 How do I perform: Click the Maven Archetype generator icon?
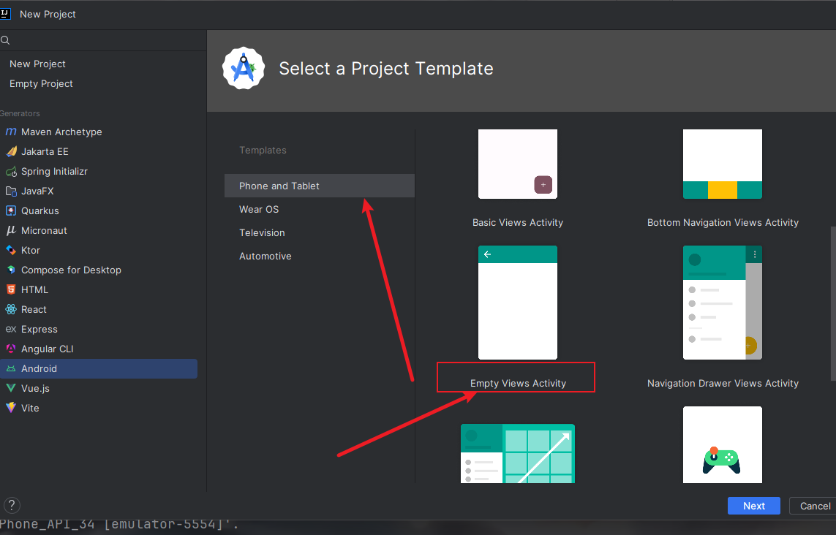coord(11,132)
